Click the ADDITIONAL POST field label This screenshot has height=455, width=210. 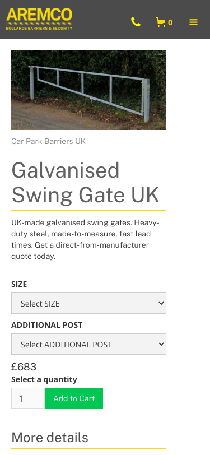(46, 326)
